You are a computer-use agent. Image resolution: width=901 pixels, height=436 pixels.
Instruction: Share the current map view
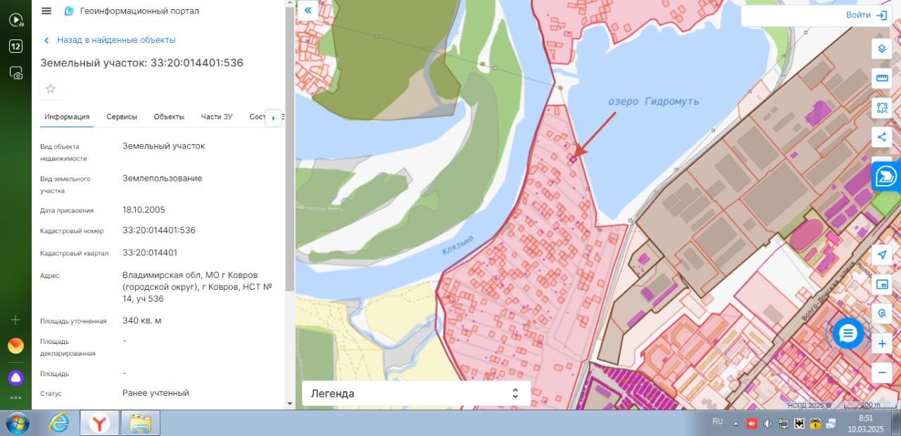882,137
